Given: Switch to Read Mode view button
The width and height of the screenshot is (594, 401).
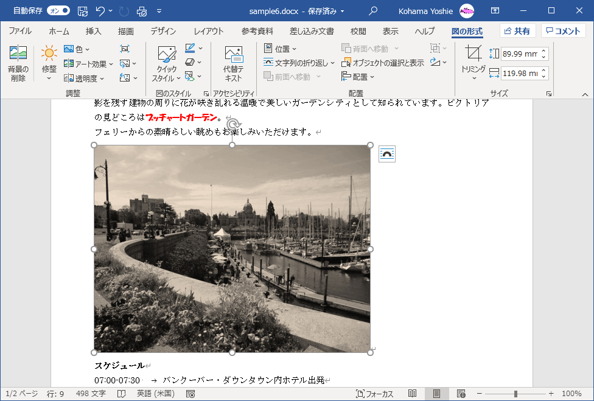Looking at the screenshot, I should (413, 394).
